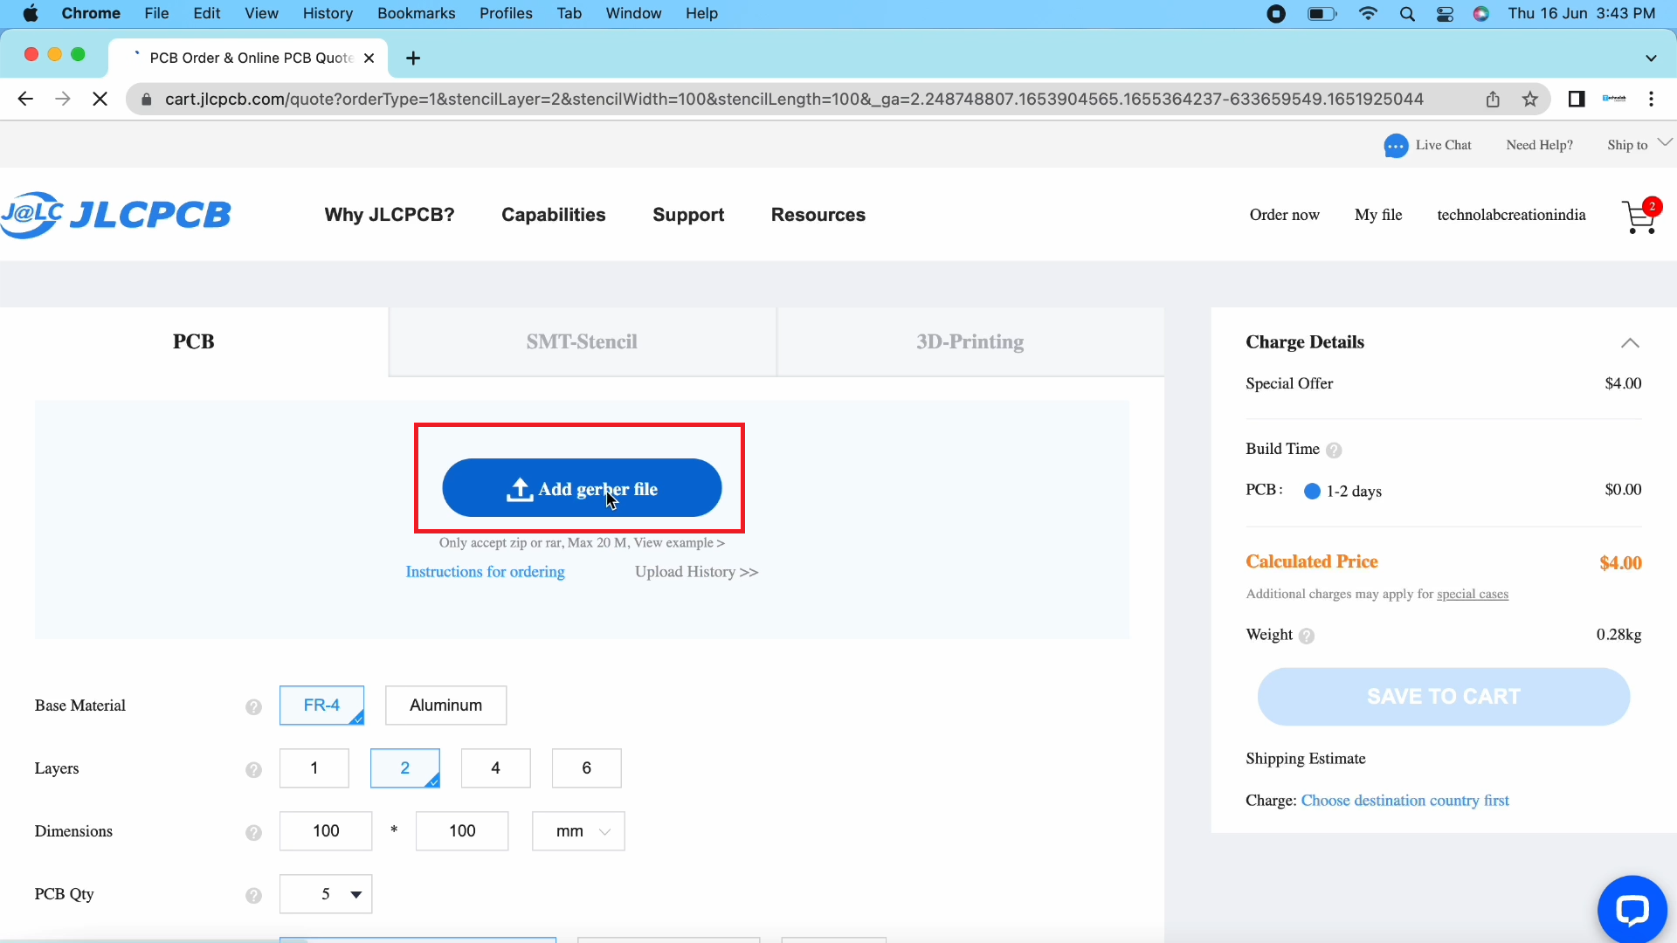
Task: Open the Bookmarks menu in menu bar
Action: [417, 13]
